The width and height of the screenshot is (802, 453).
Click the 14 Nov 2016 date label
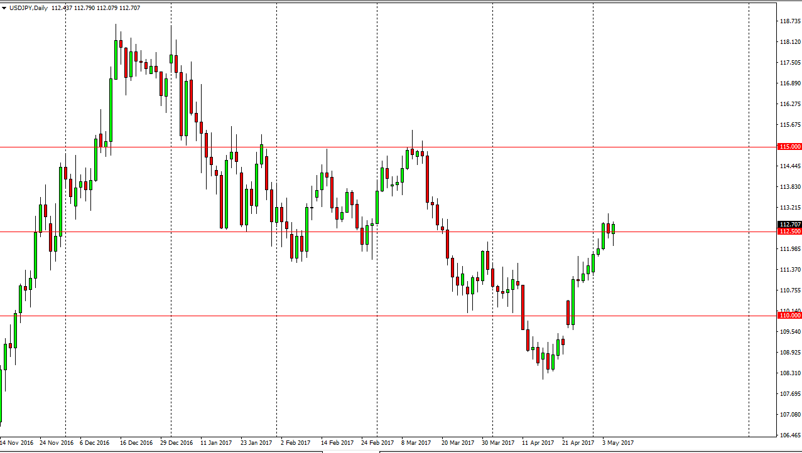pyautogui.click(x=18, y=442)
